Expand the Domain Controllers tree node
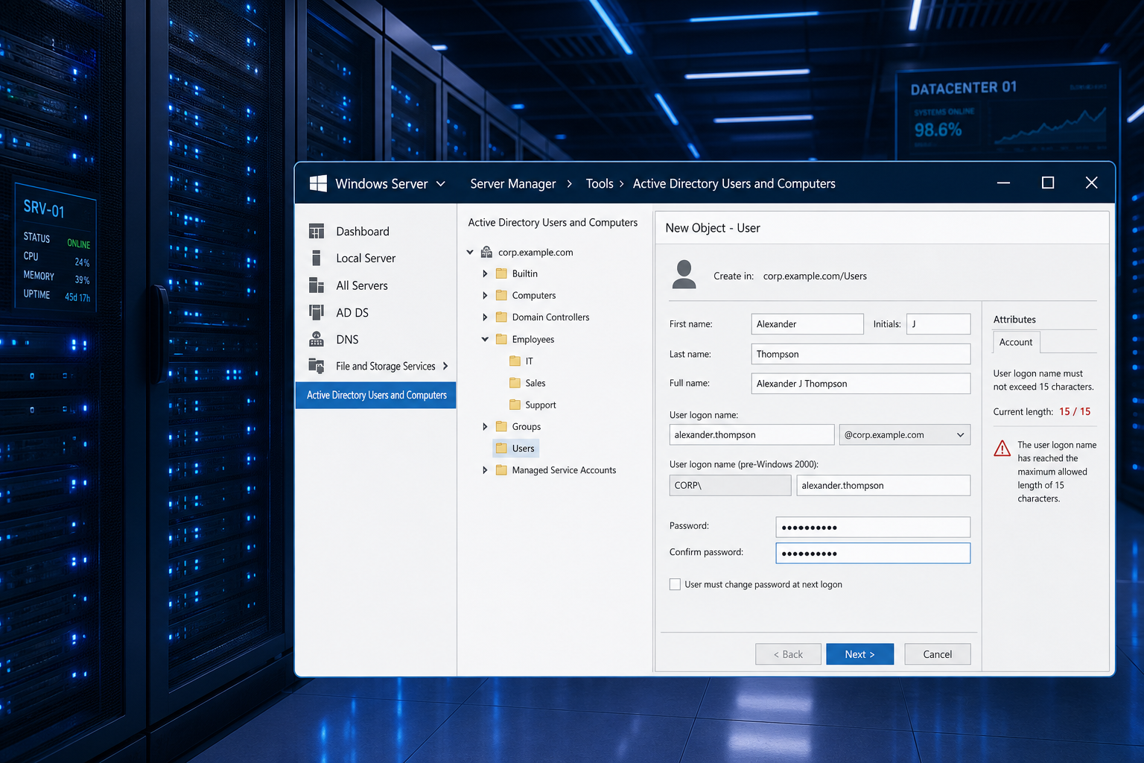The image size is (1144, 763). (485, 317)
